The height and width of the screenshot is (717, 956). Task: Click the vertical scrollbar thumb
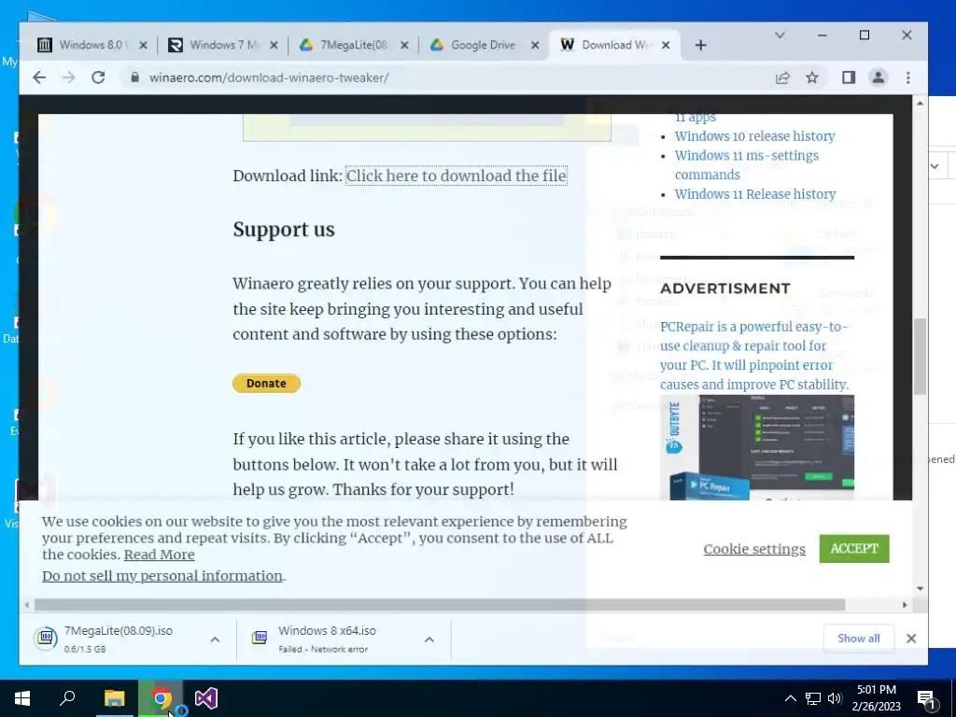coord(920,356)
